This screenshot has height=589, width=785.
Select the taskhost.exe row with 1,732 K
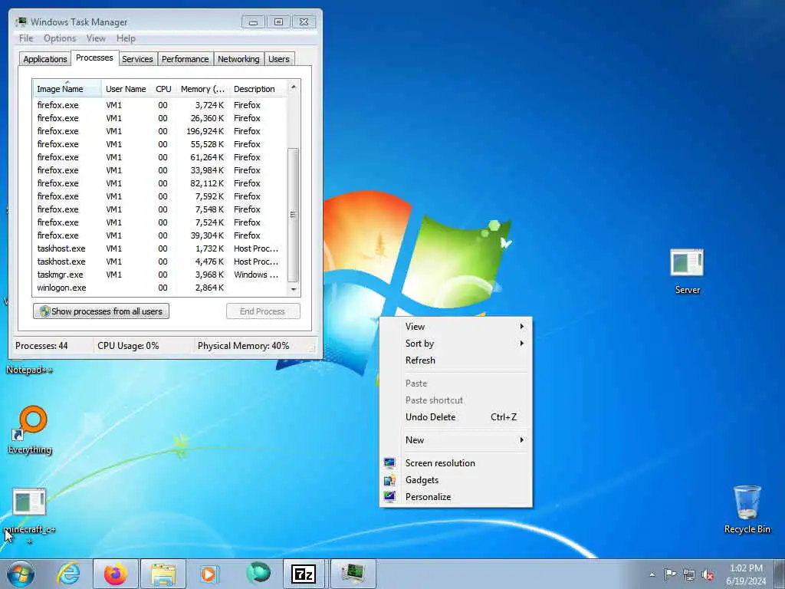pos(159,248)
